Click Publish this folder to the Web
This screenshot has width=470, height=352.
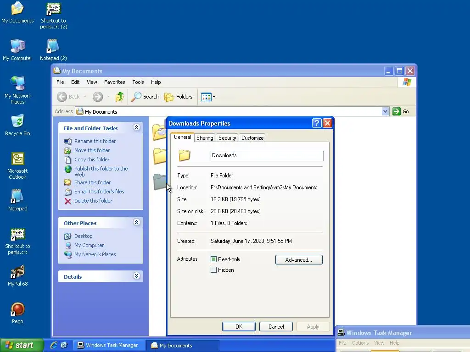101,171
